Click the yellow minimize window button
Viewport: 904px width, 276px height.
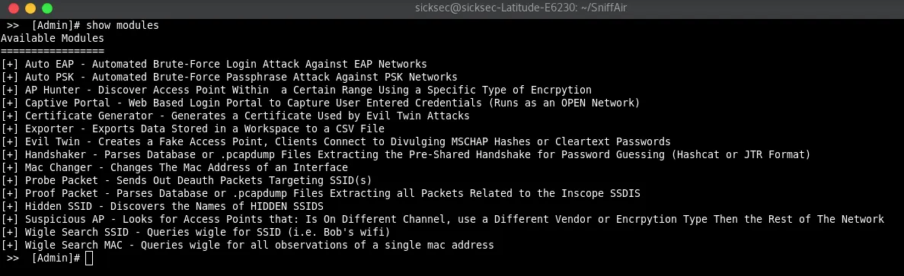coord(30,8)
